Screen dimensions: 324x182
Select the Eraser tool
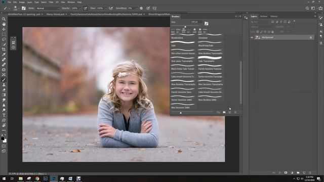pos(4,90)
